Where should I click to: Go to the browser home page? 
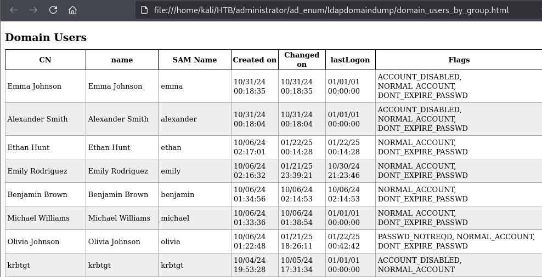coord(72,10)
